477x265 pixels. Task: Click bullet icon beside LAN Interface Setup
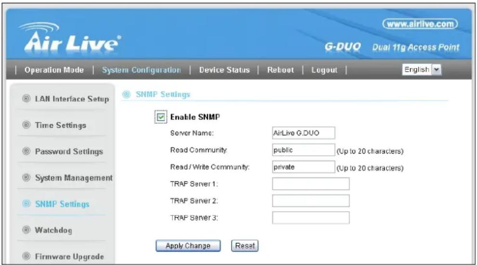tap(26, 98)
